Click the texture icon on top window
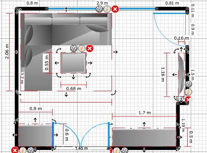This screenshot has width=207, height=153. (x=100, y=9)
